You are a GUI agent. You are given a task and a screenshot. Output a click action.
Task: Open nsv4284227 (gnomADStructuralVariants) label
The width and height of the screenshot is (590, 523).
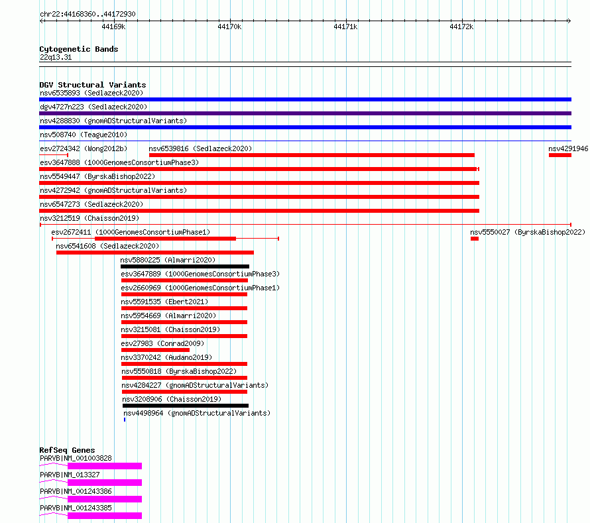click(x=195, y=385)
